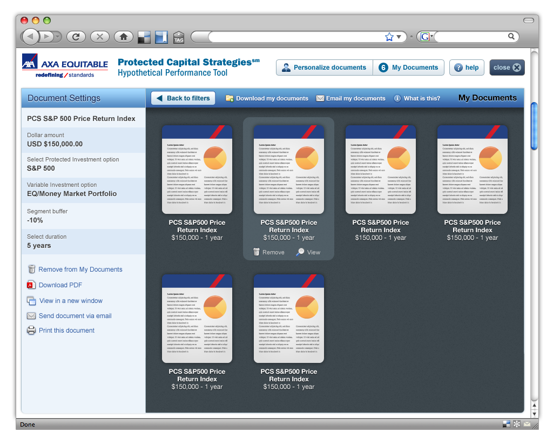Click the magnifier View icon under selected document

click(300, 252)
